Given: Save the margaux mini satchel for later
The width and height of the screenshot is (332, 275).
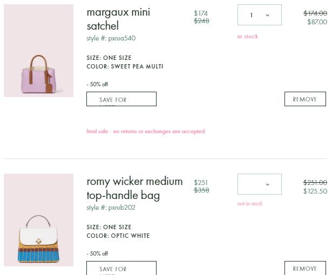Looking at the screenshot, I should (121, 99).
